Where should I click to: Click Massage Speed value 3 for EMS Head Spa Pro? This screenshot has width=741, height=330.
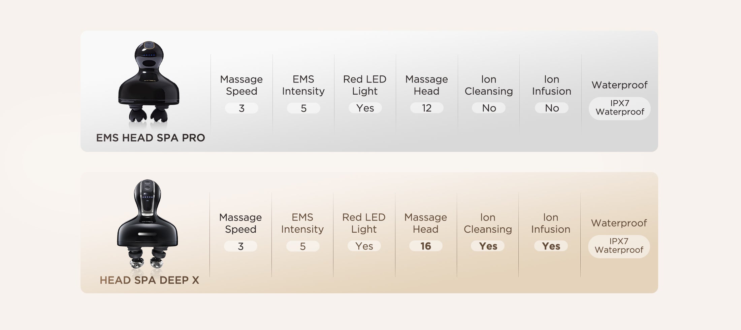click(x=241, y=108)
